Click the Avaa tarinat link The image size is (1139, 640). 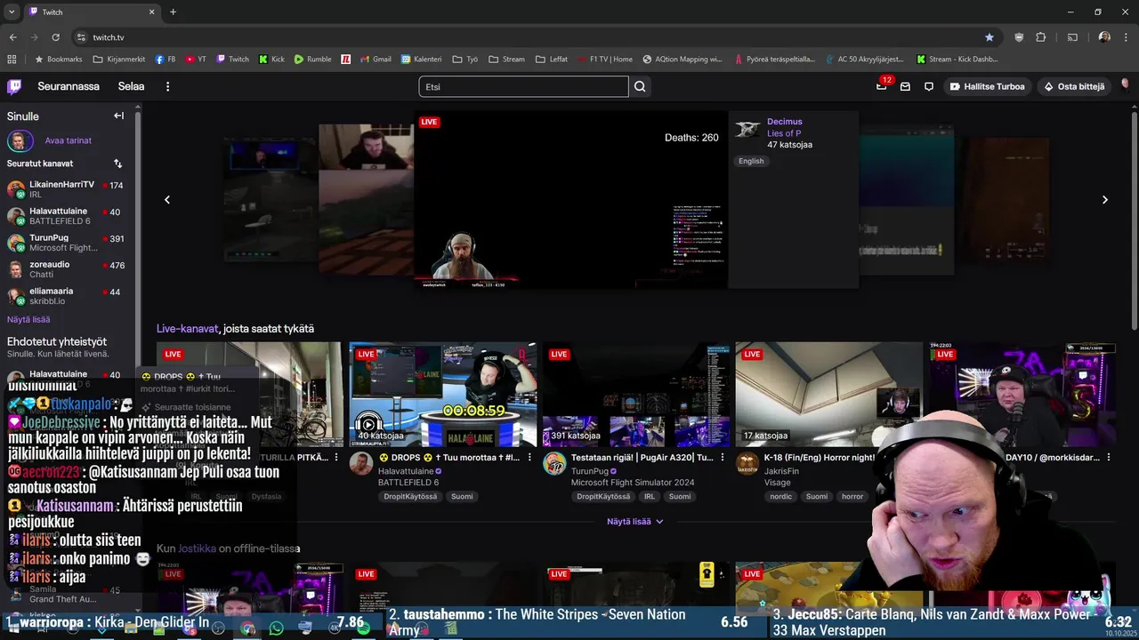click(x=68, y=140)
